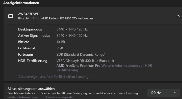Screen dimensions: 182x99
Task: Open the 120 Hz refresh rate dropdown
Action: point(164,93)
